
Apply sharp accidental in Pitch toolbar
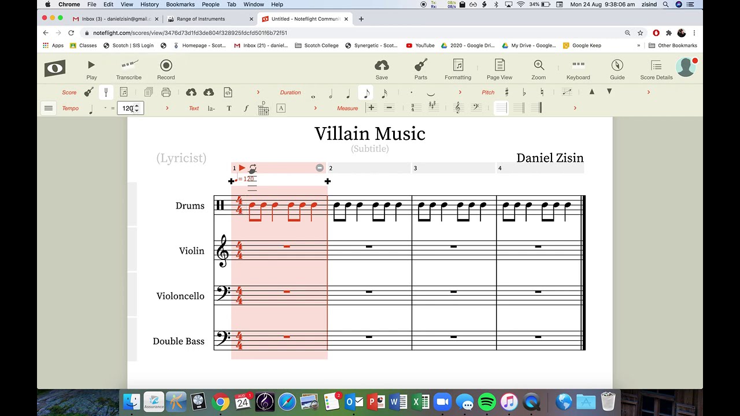[x=506, y=92]
